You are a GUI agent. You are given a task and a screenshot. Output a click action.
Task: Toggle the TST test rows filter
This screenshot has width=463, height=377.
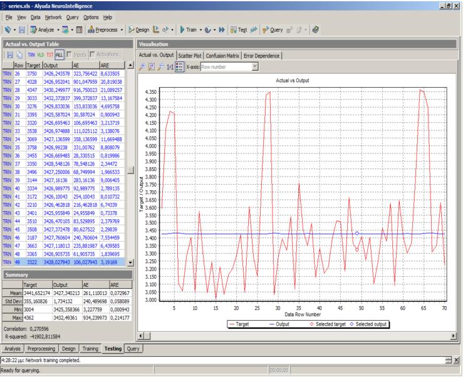tap(49, 54)
